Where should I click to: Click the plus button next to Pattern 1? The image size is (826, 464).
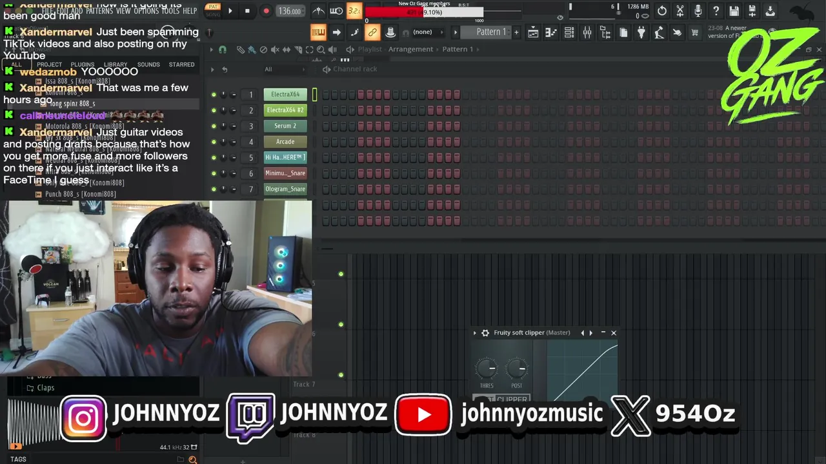coord(516,32)
